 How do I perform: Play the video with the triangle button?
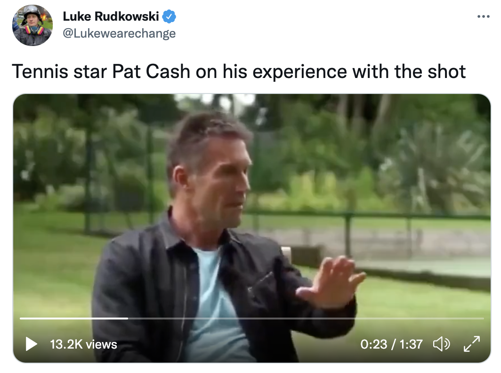click(x=31, y=344)
